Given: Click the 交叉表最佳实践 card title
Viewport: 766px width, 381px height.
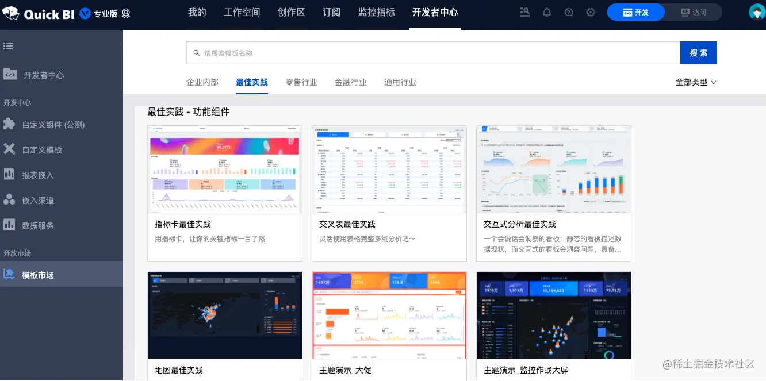Looking at the screenshot, I should click(347, 224).
